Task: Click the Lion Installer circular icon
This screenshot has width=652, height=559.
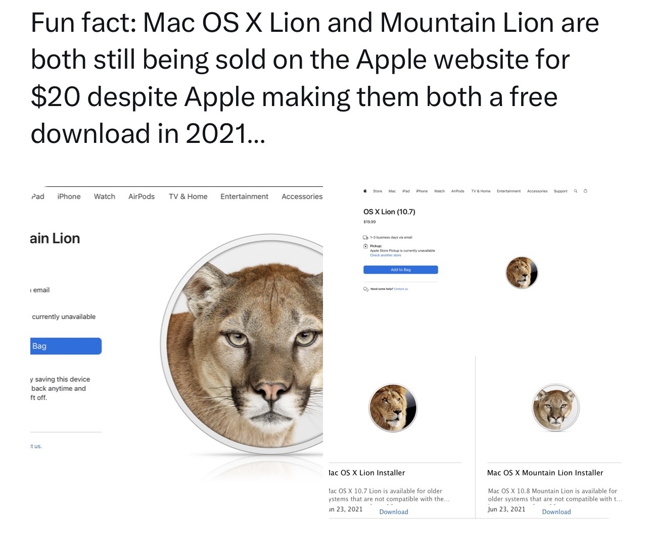Action: tap(393, 408)
